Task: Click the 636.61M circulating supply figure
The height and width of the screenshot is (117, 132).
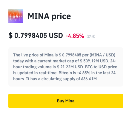Action: 89,79
